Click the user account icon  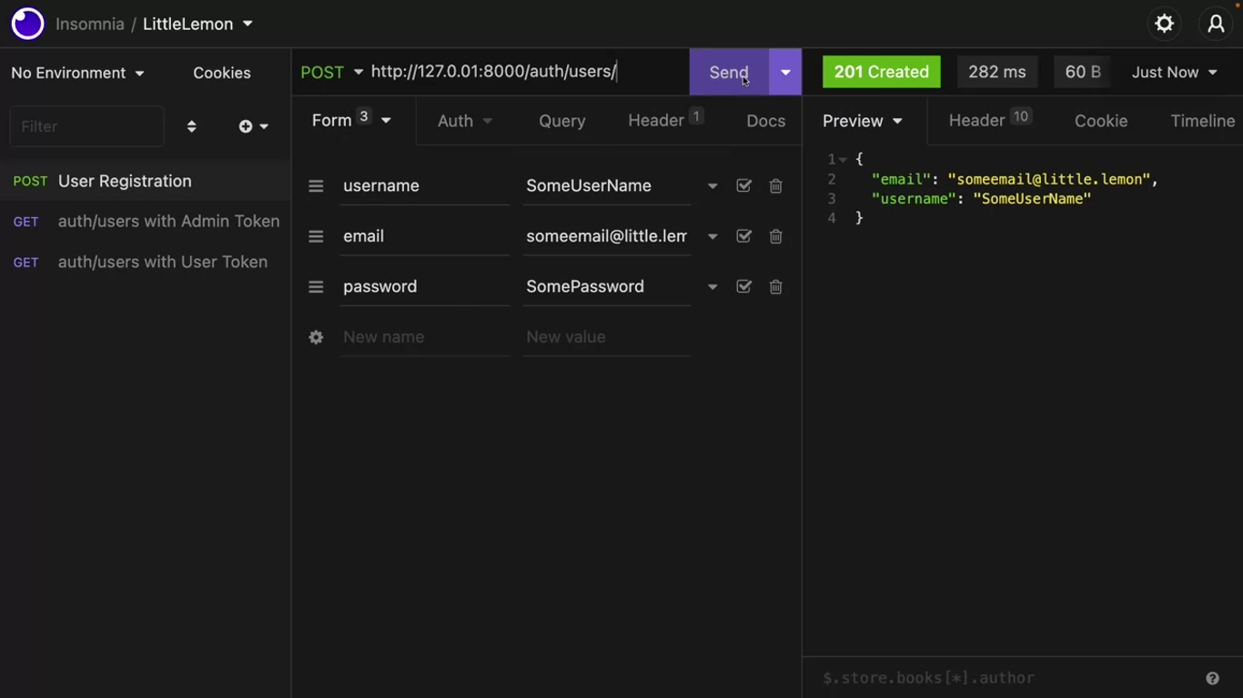pos(1216,25)
